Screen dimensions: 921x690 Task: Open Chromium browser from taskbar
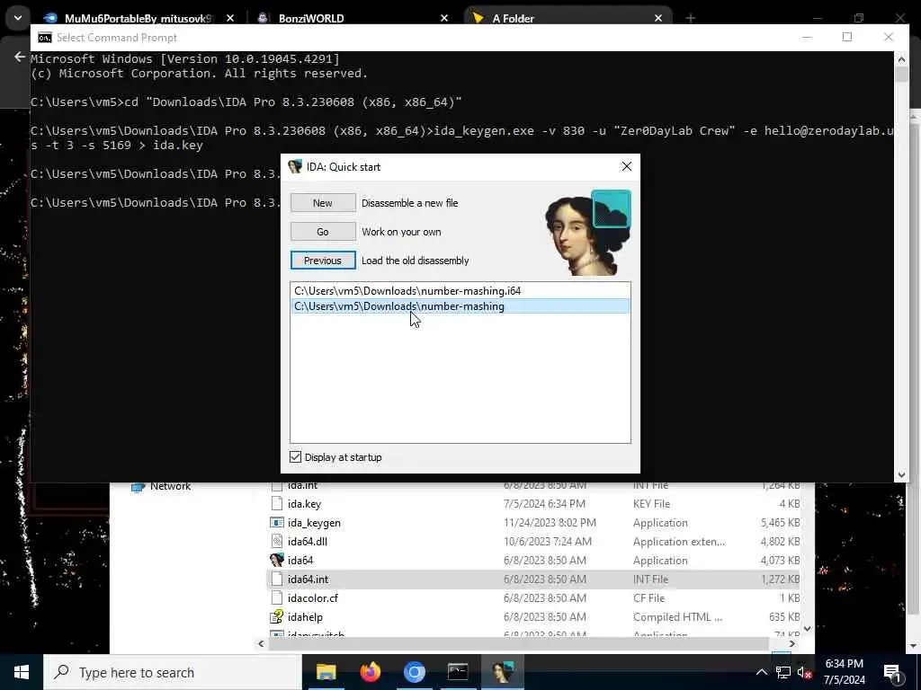(414, 672)
